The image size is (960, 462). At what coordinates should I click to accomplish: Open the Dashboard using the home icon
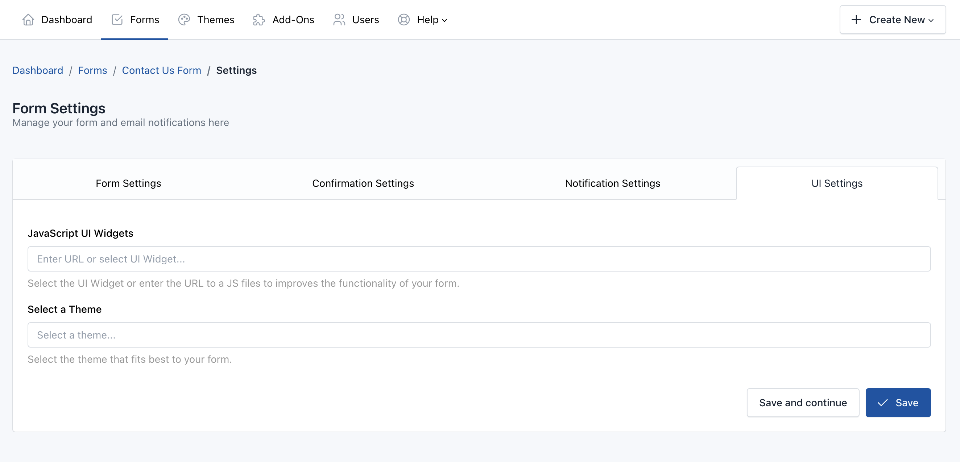(28, 20)
